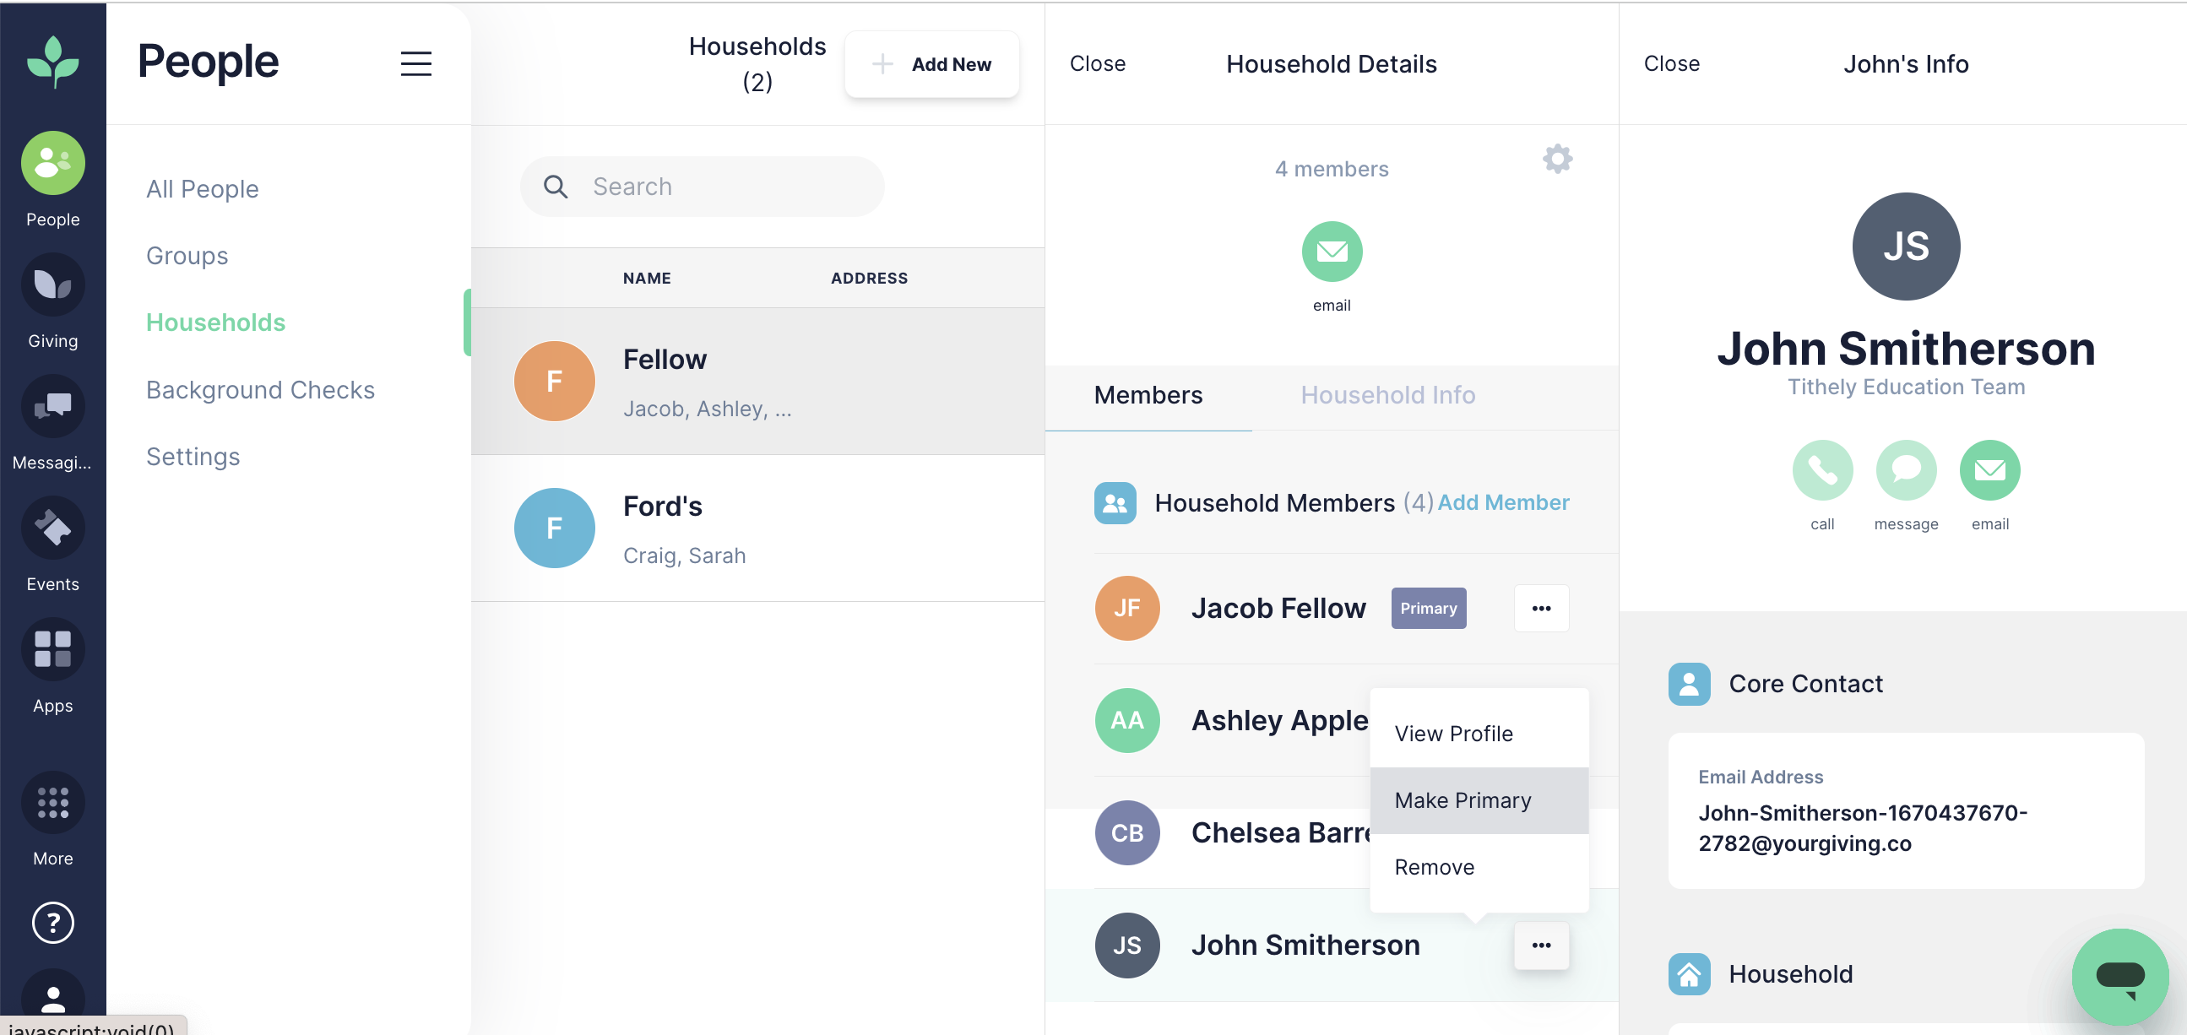Call John Smitherson using call icon
2187x1035 pixels.
1821,469
